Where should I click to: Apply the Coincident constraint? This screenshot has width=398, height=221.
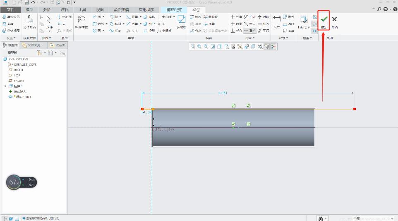(x=249, y=31)
